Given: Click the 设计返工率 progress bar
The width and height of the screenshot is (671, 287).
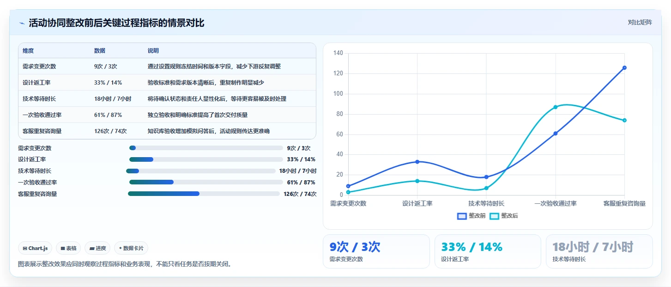Looking at the screenshot, I should (x=206, y=159).
